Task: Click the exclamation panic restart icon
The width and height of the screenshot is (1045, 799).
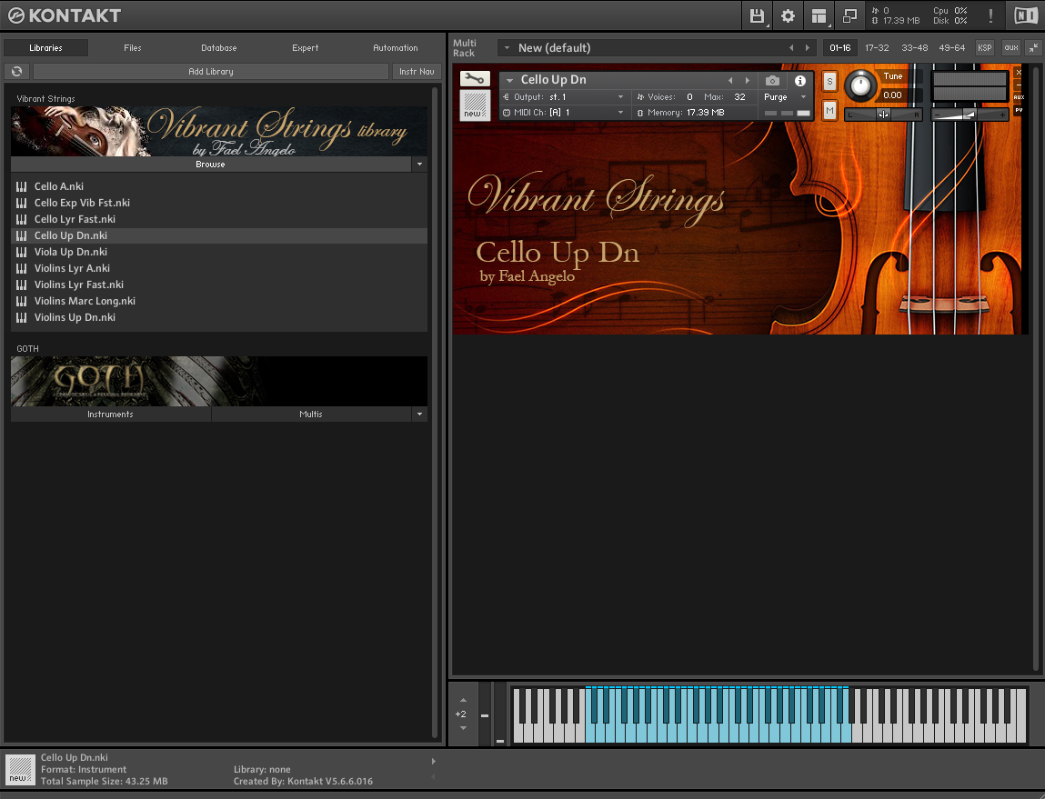Action: click(x=991, y=16)
